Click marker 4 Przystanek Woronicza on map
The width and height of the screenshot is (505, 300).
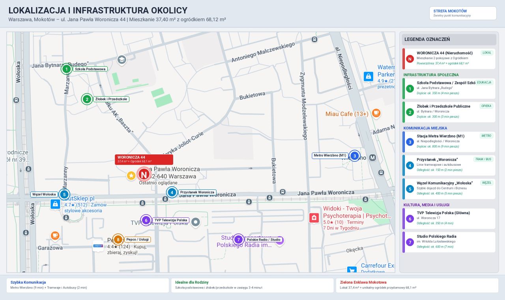(172, 193)
